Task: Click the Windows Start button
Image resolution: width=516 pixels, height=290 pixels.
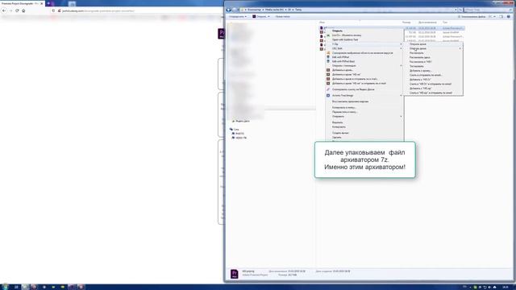Action: [x=5, y=287]
